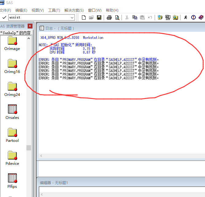The image size is (205, 197).
Task: Close the SAS 资源管理器 panel
Action: tap(30, 26)
